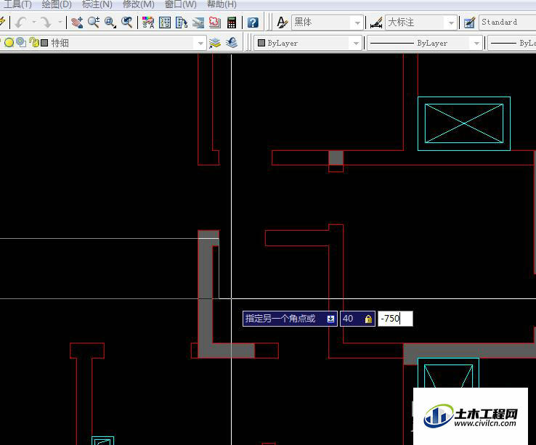Open the 窗口(W) window menu
The width and height of the screenshot is (536, 445).
[181, 4]
